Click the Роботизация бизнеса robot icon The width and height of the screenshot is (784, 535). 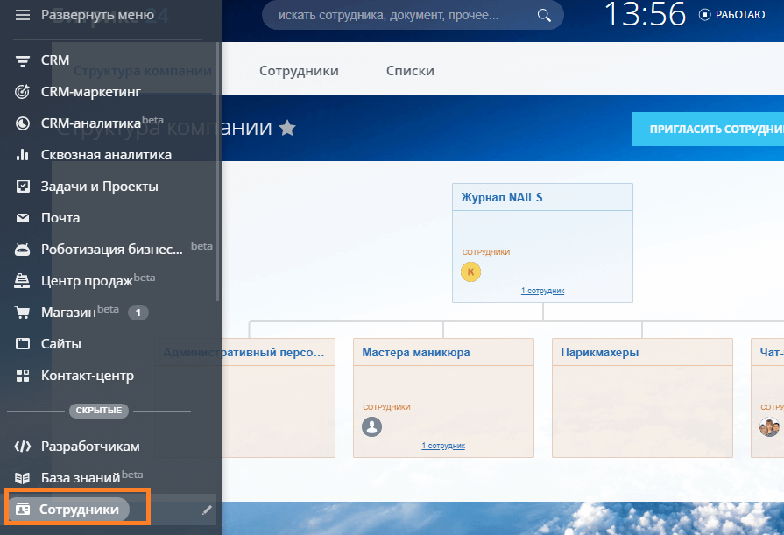click(x=23, y=249)
